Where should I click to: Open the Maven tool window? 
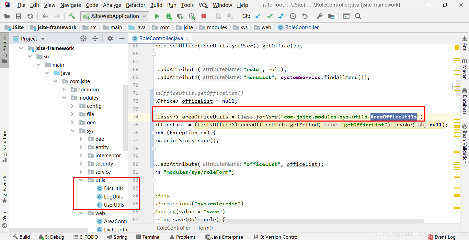point(465,69)
